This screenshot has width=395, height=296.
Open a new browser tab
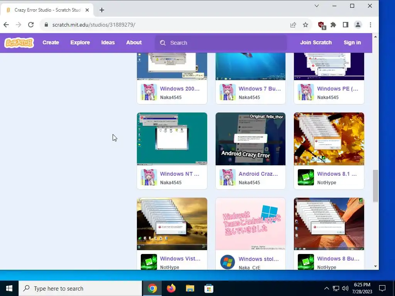click(102, 10)
